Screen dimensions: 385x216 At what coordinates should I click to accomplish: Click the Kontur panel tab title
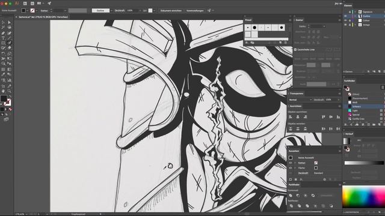300,20
